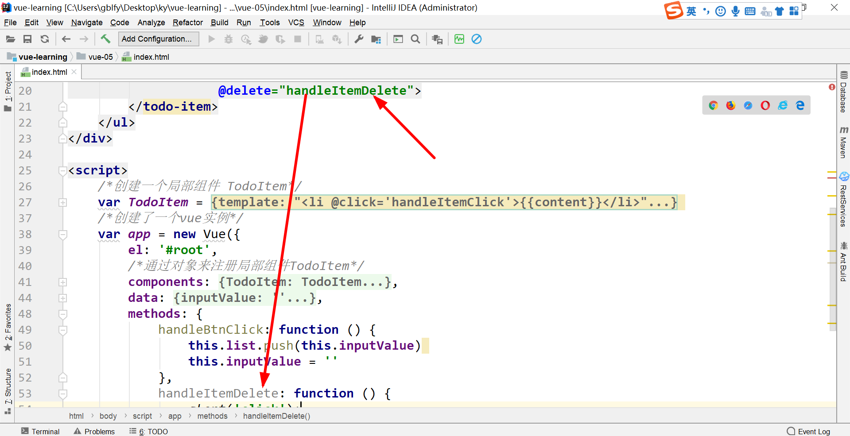Open the Refactor menu
Image resolution: width=850 pixels, height=436 pixels.
point(188,23)
